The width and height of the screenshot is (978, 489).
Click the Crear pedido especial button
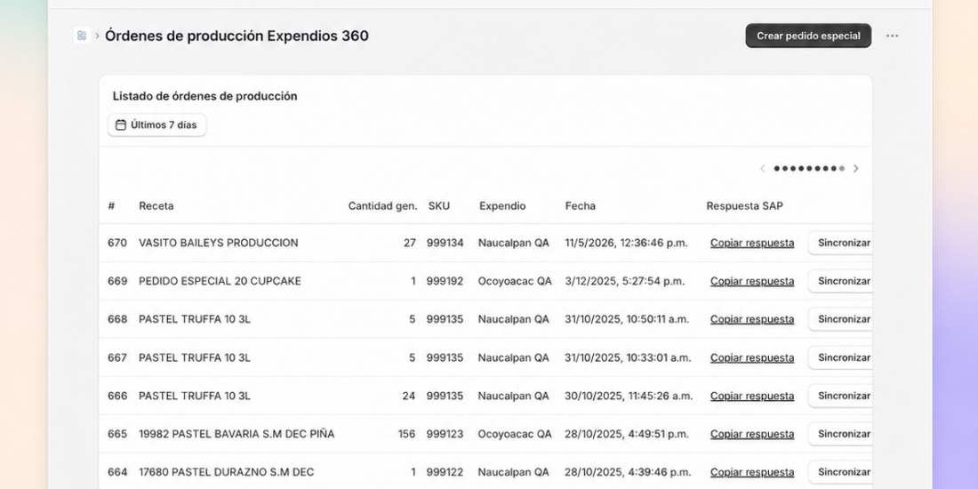coord(808,36)
